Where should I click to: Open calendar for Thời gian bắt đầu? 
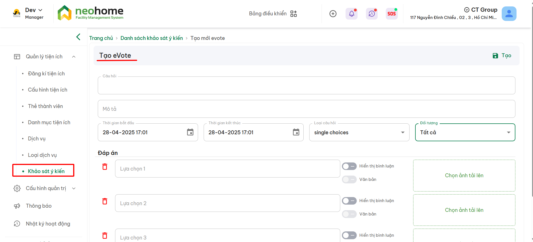190,132
